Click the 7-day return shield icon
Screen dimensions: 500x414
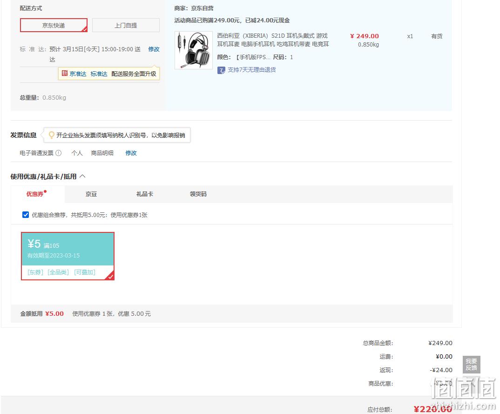[x=221, y=70]
